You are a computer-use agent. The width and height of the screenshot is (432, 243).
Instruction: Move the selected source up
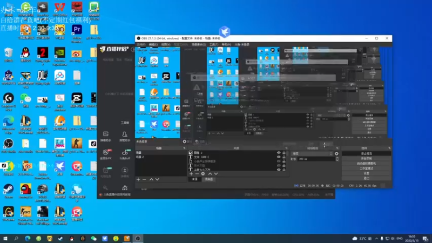click(210, 174)
